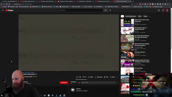Open the YouTube guide hamburger menu
Screen dimensions: 172x97
pos(3,10)
